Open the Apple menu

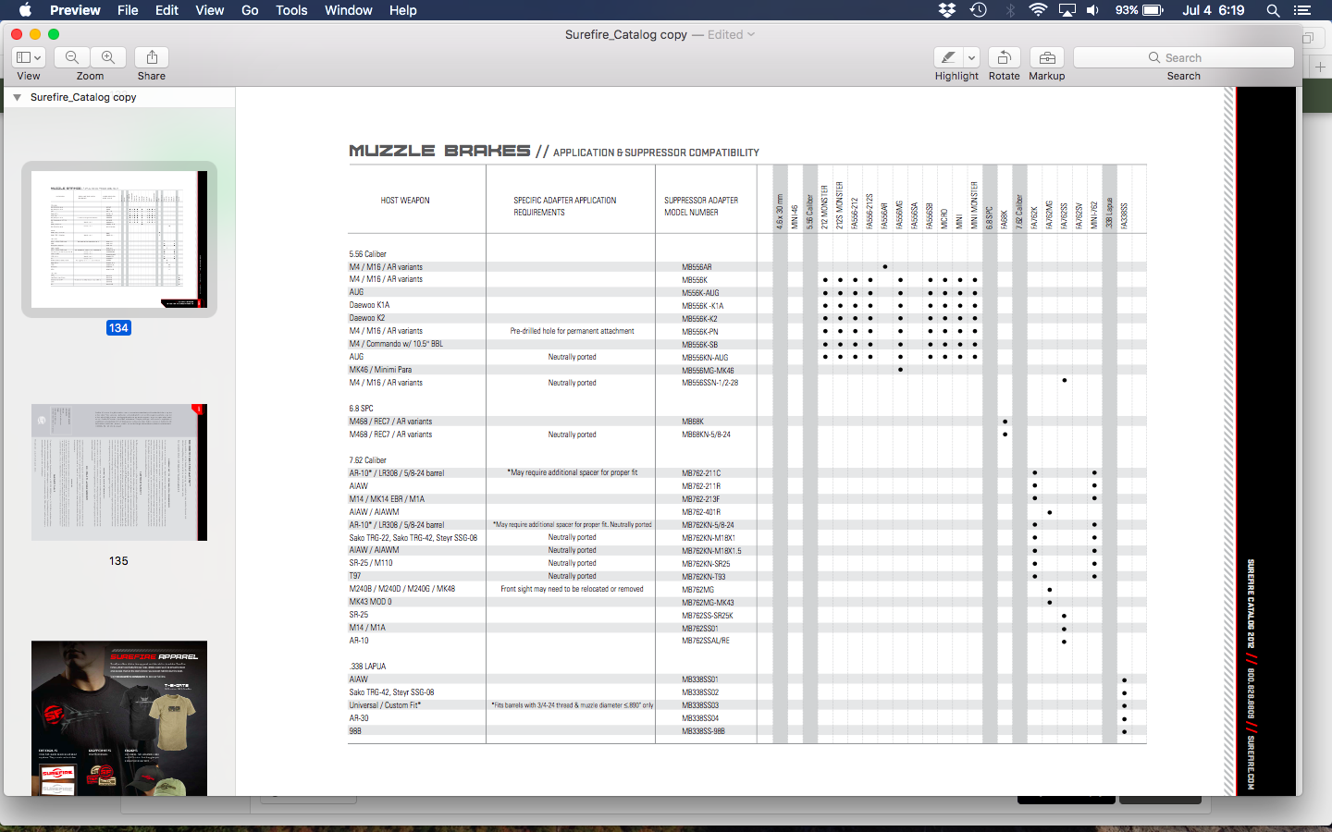(25, 10)
